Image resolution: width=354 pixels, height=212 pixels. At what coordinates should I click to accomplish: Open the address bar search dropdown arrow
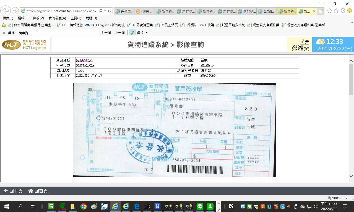[x=105, y=11]
